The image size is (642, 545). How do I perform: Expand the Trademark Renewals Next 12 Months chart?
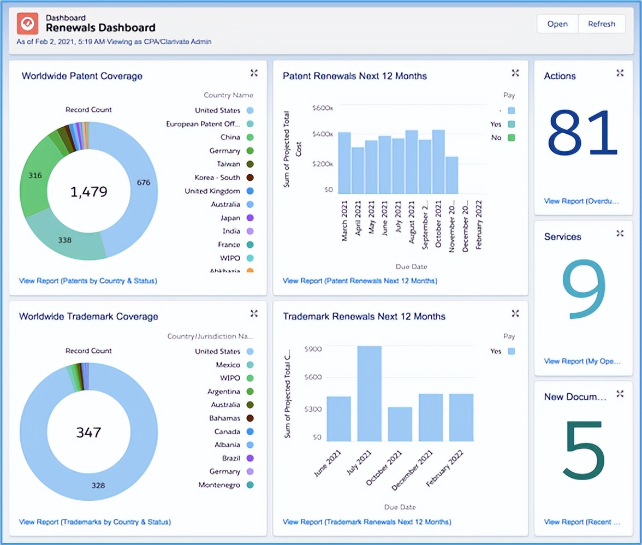coord(515,313)
